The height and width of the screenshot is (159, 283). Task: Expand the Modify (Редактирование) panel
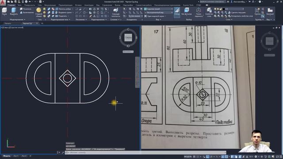(99, 19)
